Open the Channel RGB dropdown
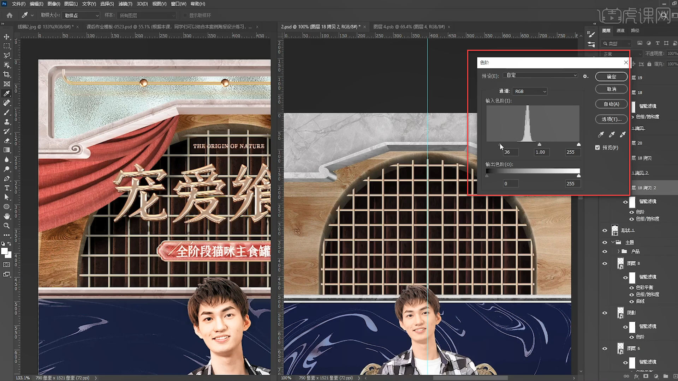Viewport: 678px width, 381px height. [x=530, y=91]
